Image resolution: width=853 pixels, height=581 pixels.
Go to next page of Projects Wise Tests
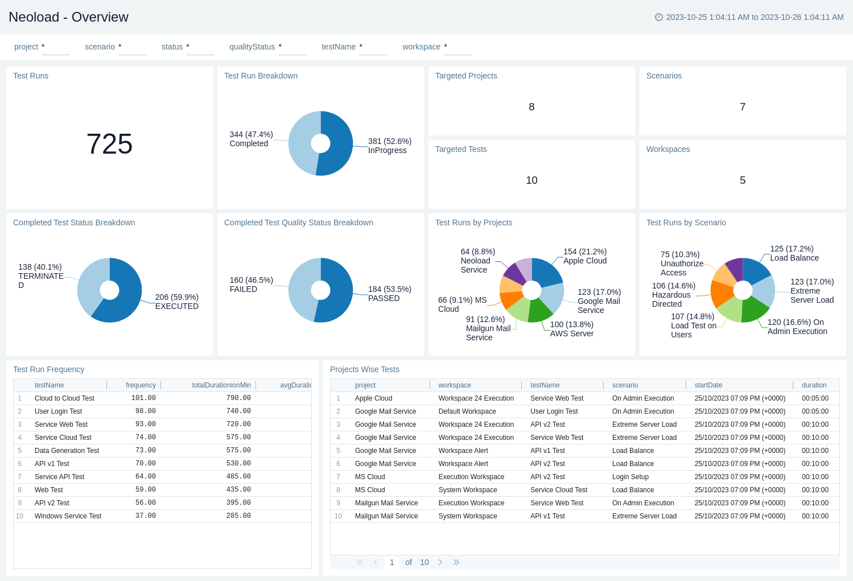[x=440, y=562]
